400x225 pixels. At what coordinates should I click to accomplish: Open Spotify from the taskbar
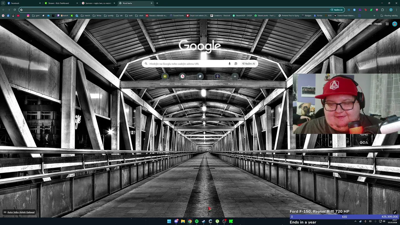[197, 221]
